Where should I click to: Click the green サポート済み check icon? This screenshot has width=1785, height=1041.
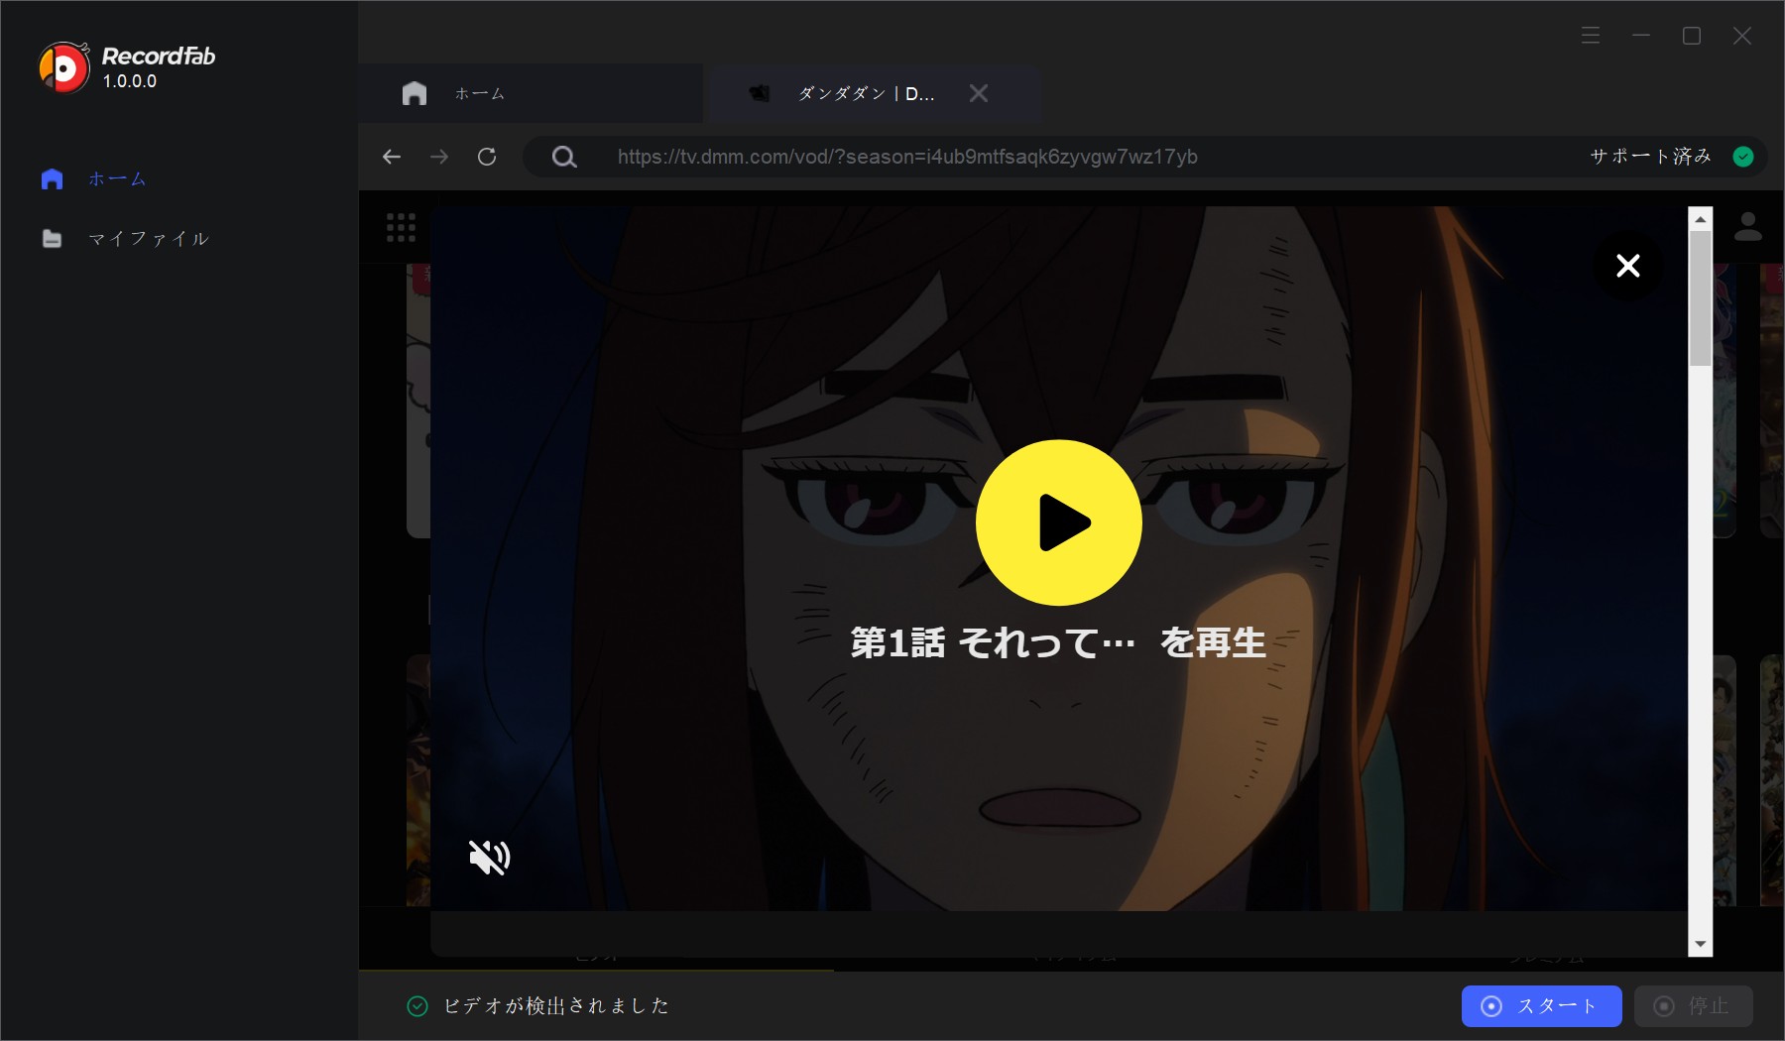click(x=1743, y=157)
